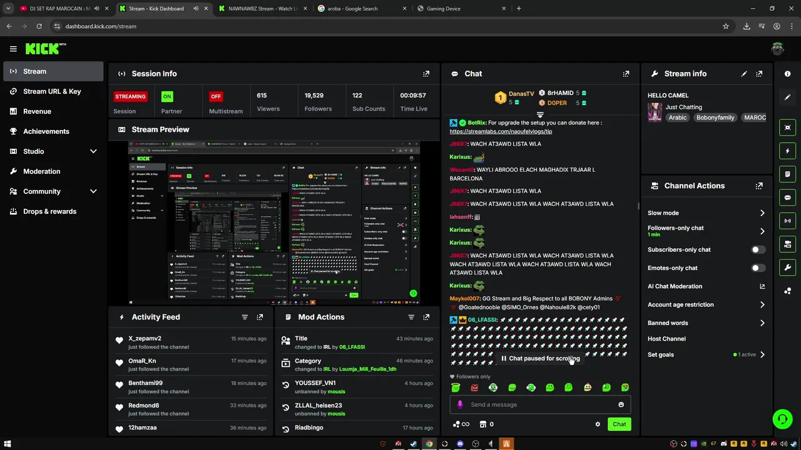Expand chat leaderboard dropdown arrow
Screen dimensions: 801x450
click(540, 115)
